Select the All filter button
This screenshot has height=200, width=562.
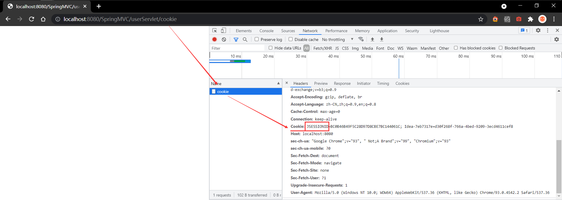pyautogui.click(x=306, y=48)
